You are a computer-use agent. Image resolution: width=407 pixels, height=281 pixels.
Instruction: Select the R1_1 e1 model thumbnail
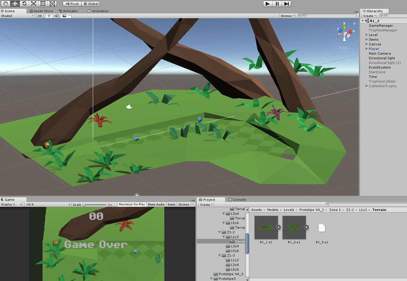tap(266, 228)
